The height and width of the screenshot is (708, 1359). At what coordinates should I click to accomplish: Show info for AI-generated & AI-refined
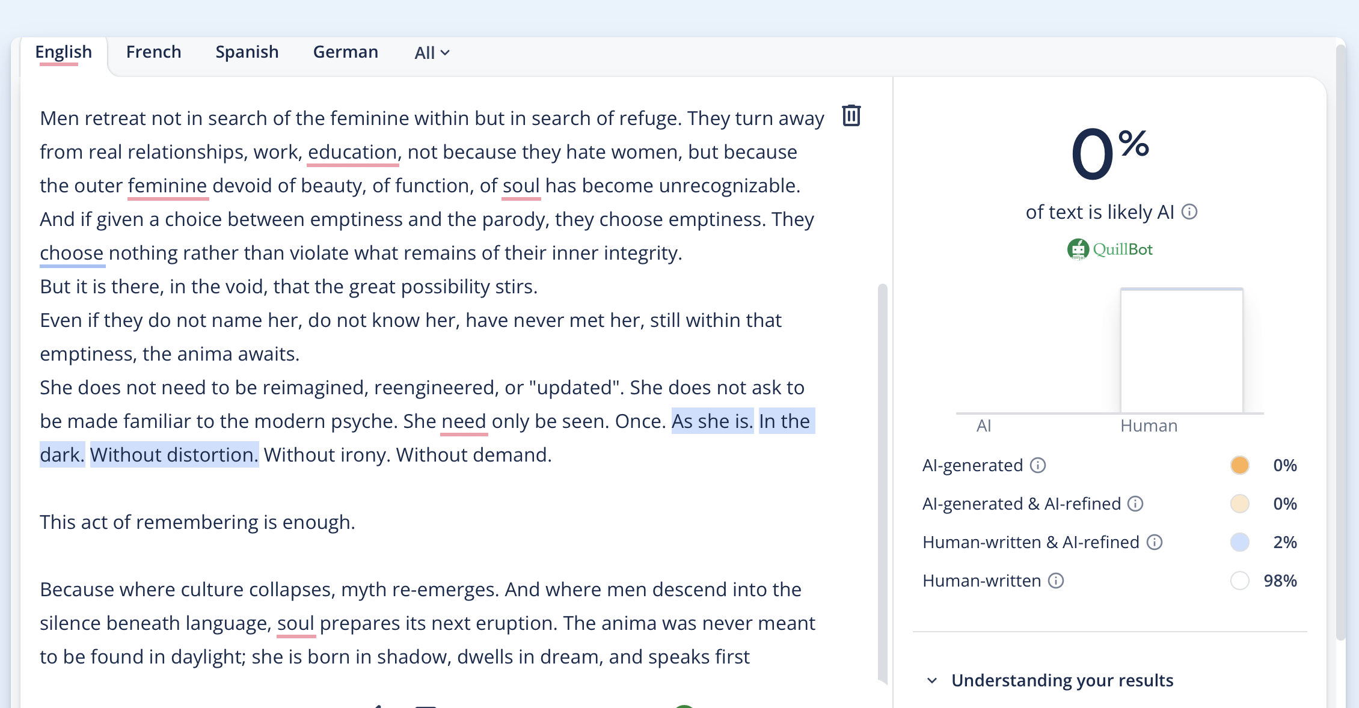point(1135,504)
